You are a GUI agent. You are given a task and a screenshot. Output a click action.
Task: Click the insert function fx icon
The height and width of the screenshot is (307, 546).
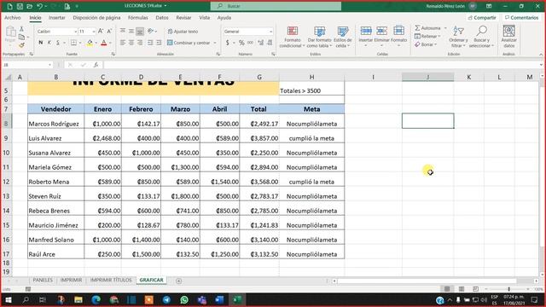click(96, 65)
